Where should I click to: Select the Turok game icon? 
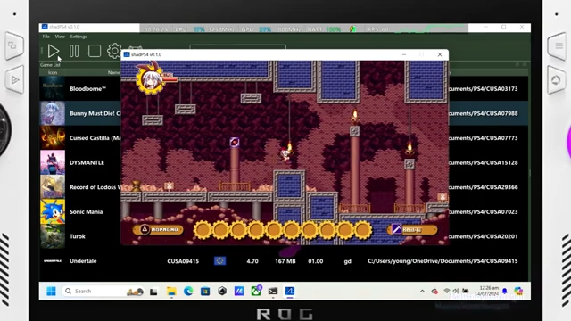coord(53,236)
